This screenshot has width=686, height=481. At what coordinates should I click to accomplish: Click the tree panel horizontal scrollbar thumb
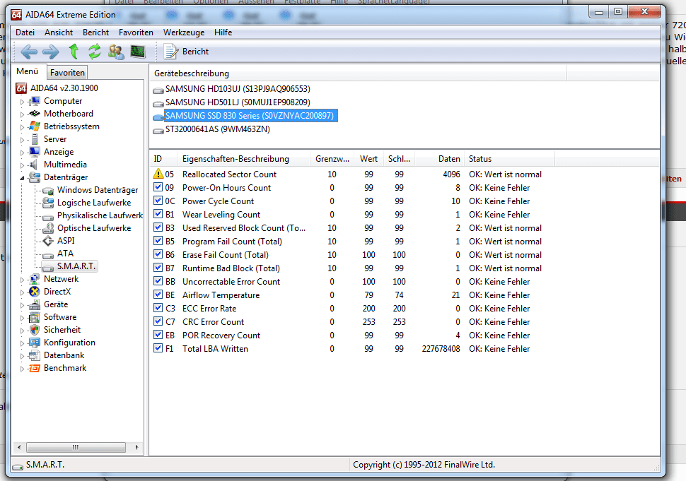point(76,447)
